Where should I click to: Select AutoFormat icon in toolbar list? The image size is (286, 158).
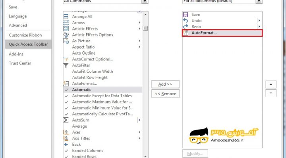pyautogui.click(x=186, y=33)
